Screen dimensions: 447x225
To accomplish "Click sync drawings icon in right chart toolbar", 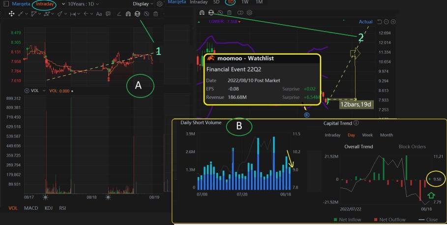I will [211, 13].
